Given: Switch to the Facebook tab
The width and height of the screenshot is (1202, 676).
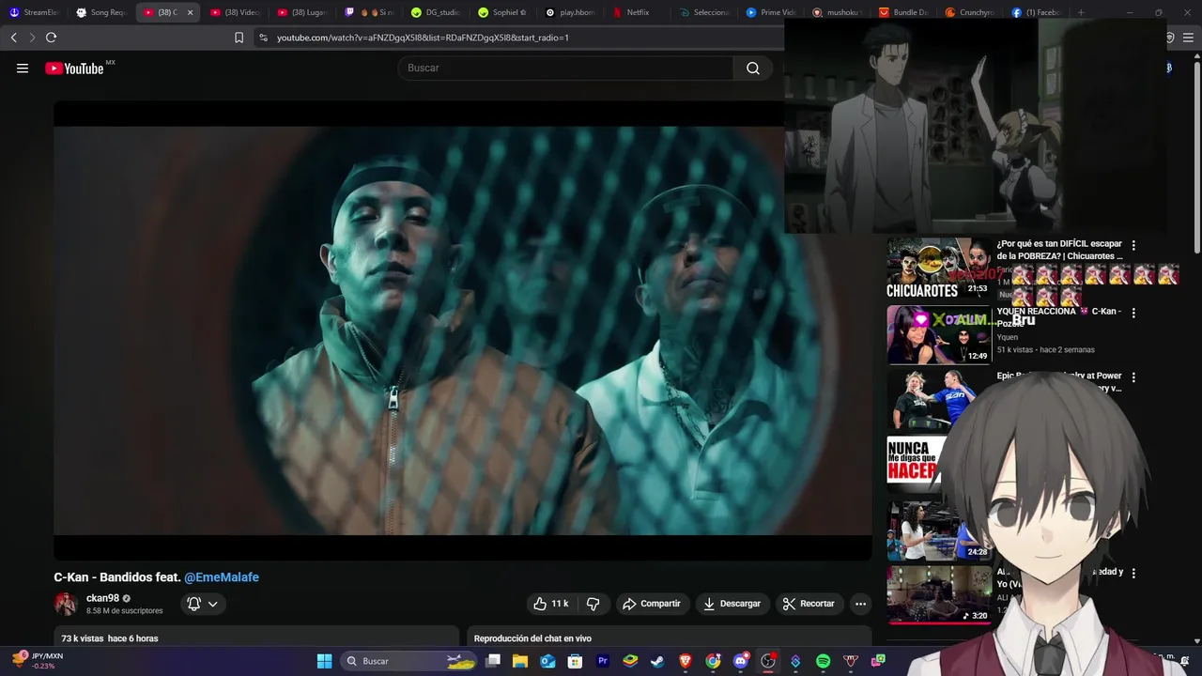Looking at the screenshot, I should point(1037,12).
